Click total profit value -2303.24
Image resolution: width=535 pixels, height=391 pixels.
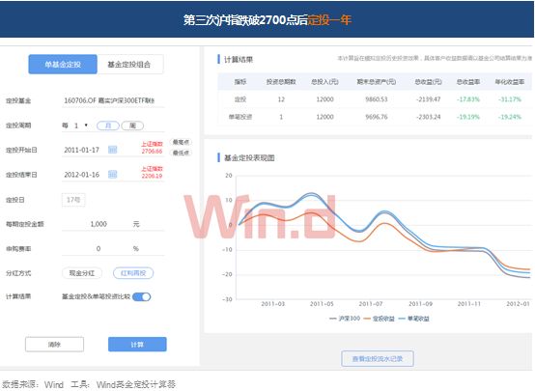click(428, 117)
